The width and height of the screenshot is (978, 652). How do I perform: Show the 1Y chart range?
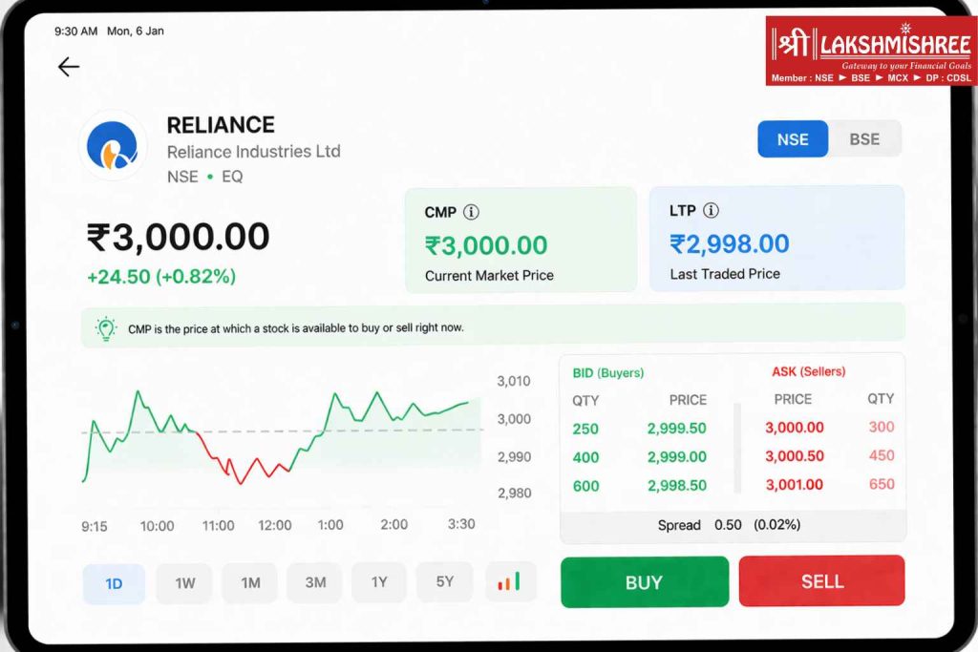point(379,582)
